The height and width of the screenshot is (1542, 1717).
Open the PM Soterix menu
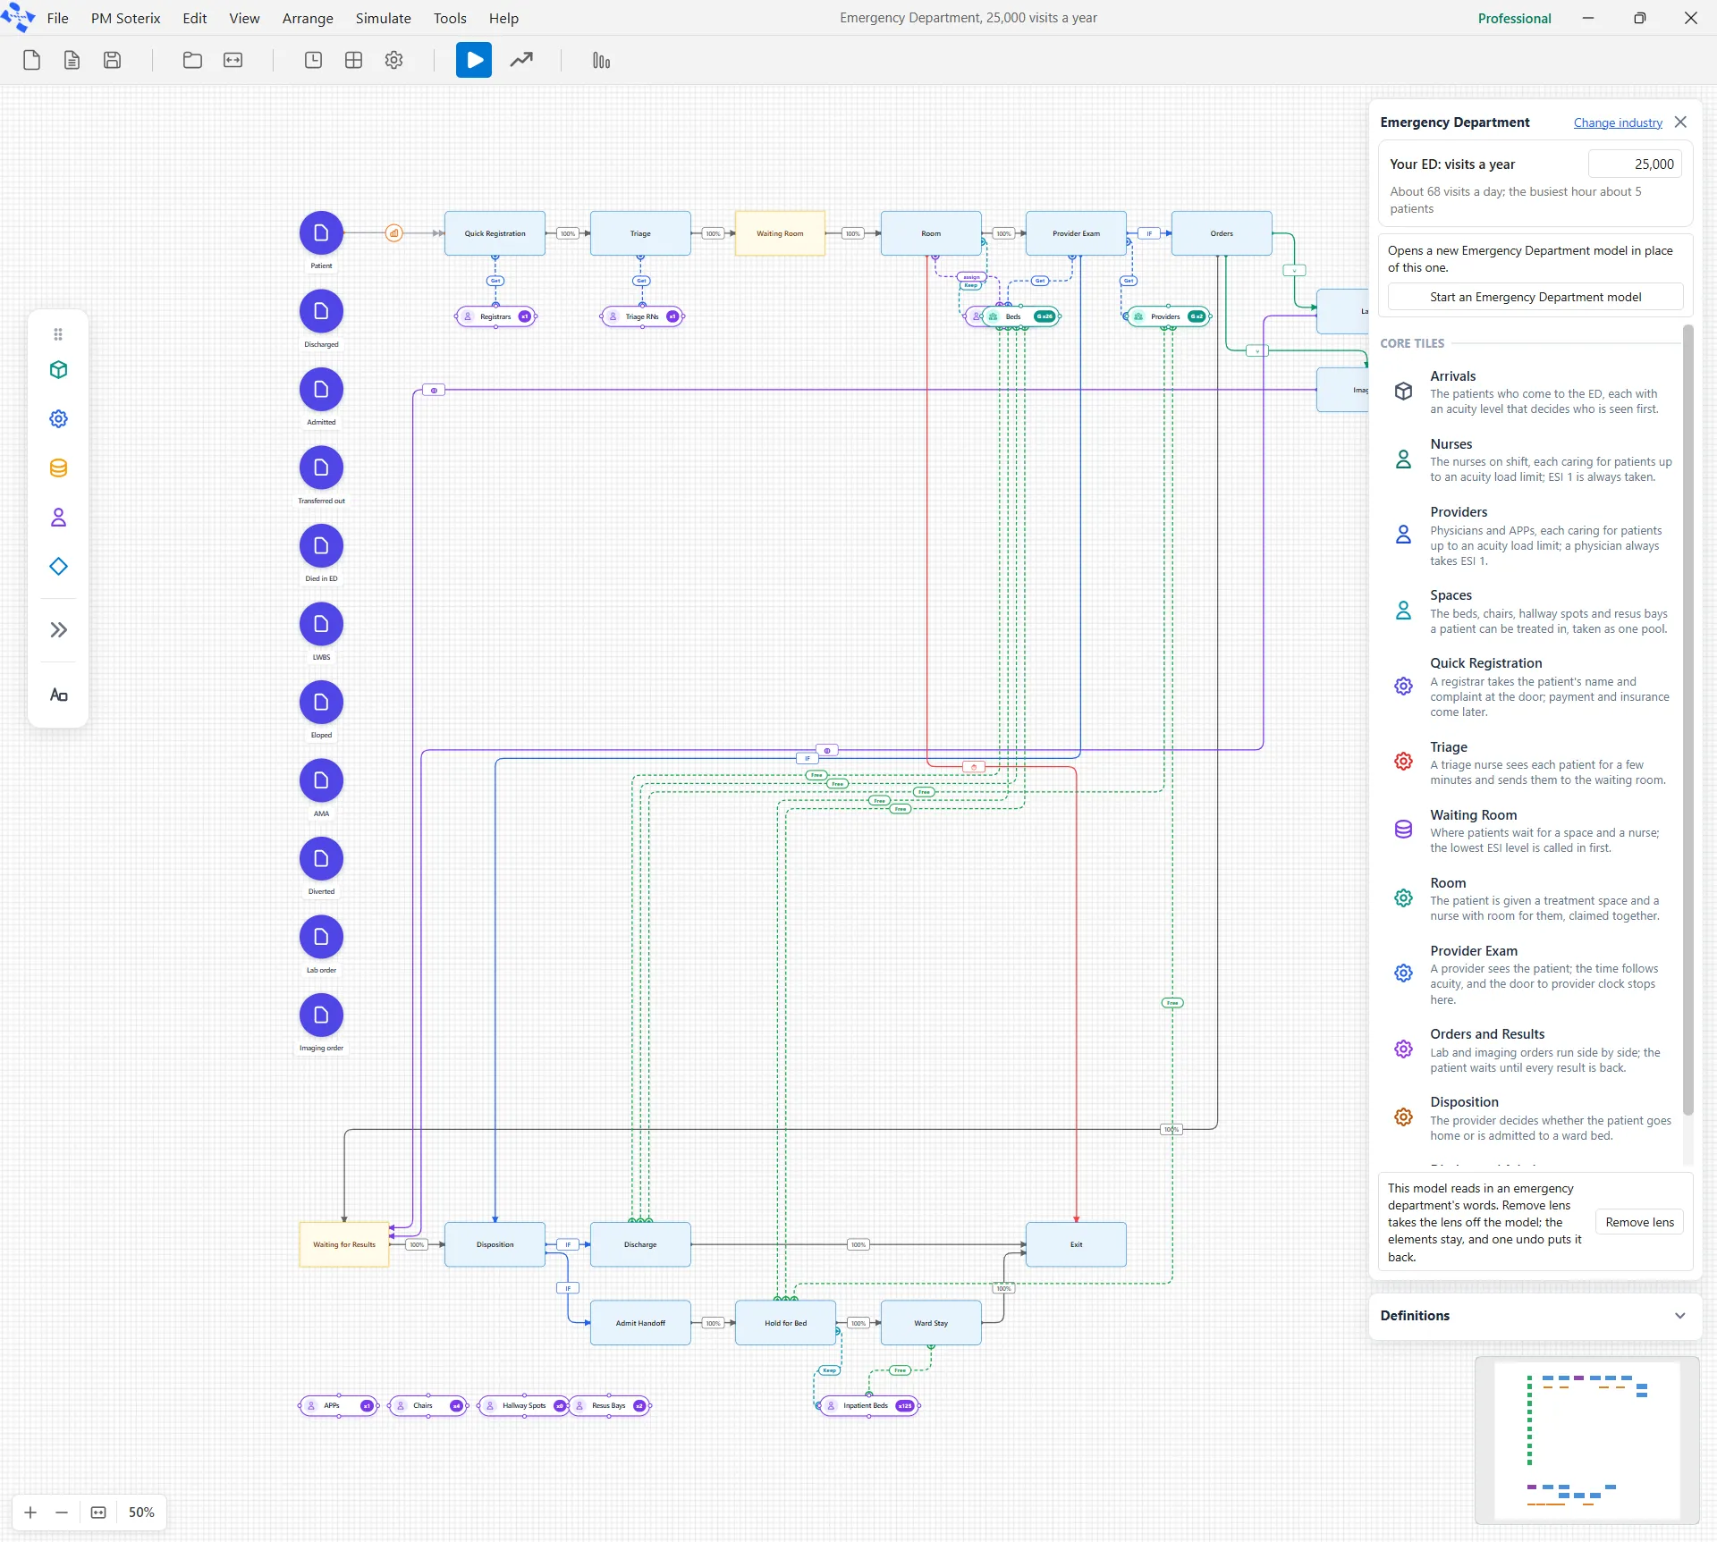125,18
